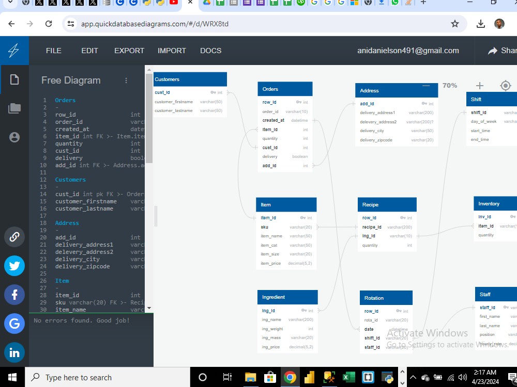Open the Free Diagram three-dot options menu

126,80
